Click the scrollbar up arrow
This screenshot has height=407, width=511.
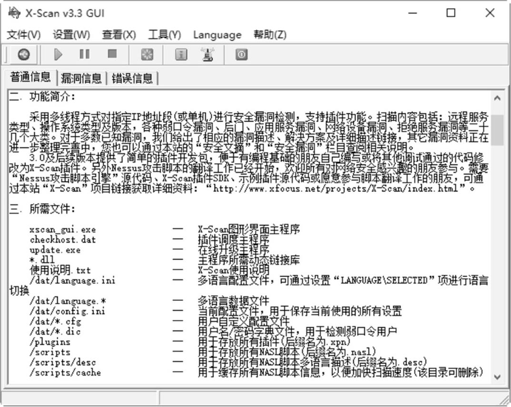[x=497, y=98]
